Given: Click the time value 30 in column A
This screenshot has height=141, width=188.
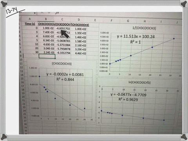Looking at the screenshot, I should [37, 52].
